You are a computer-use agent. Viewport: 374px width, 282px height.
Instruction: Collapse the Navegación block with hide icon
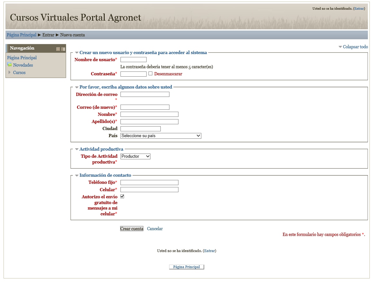[58, 49]
